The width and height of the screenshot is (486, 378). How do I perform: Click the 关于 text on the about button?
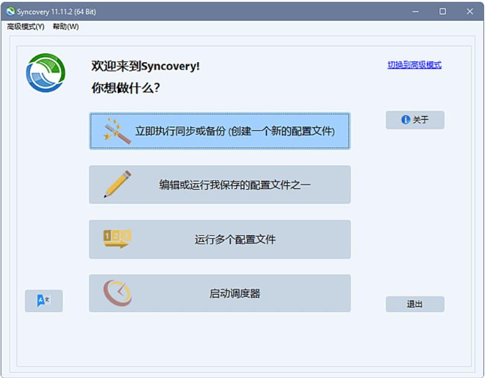click(421, 120)
